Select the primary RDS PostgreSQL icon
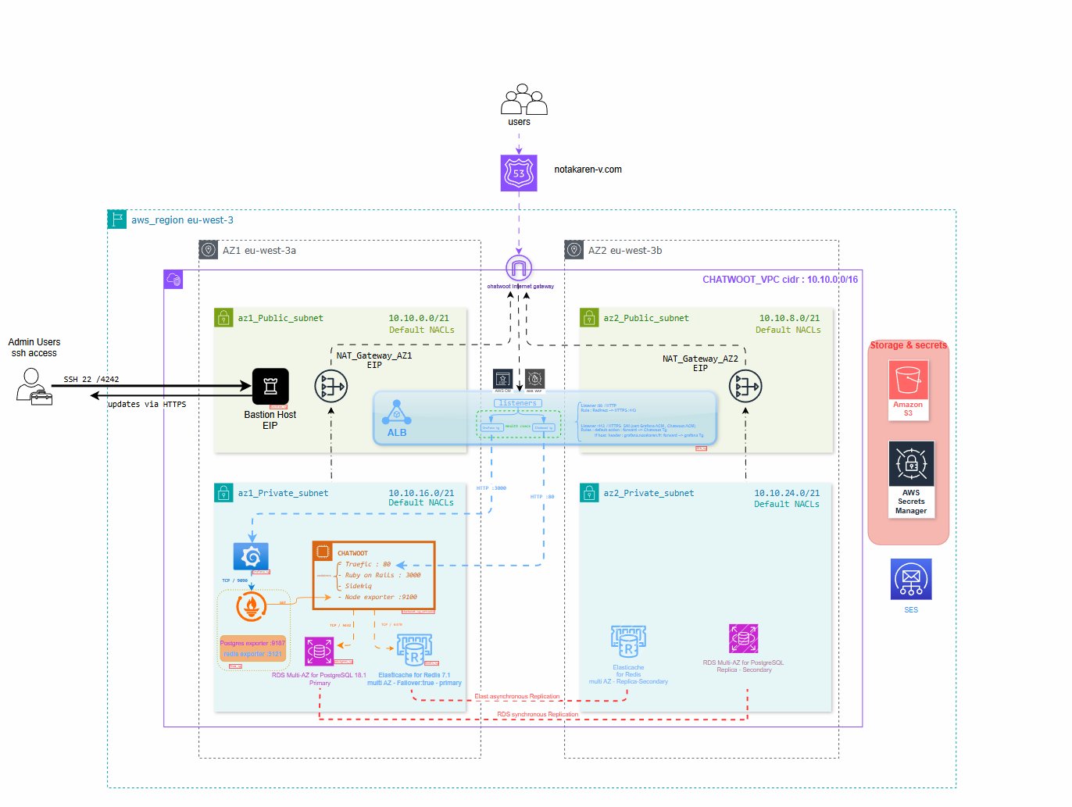 tap(319, 652)
